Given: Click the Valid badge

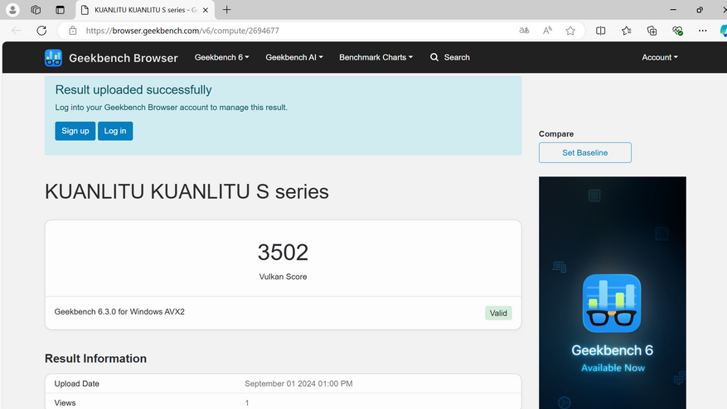Looking at the screenshot, I should pos(498,313).
